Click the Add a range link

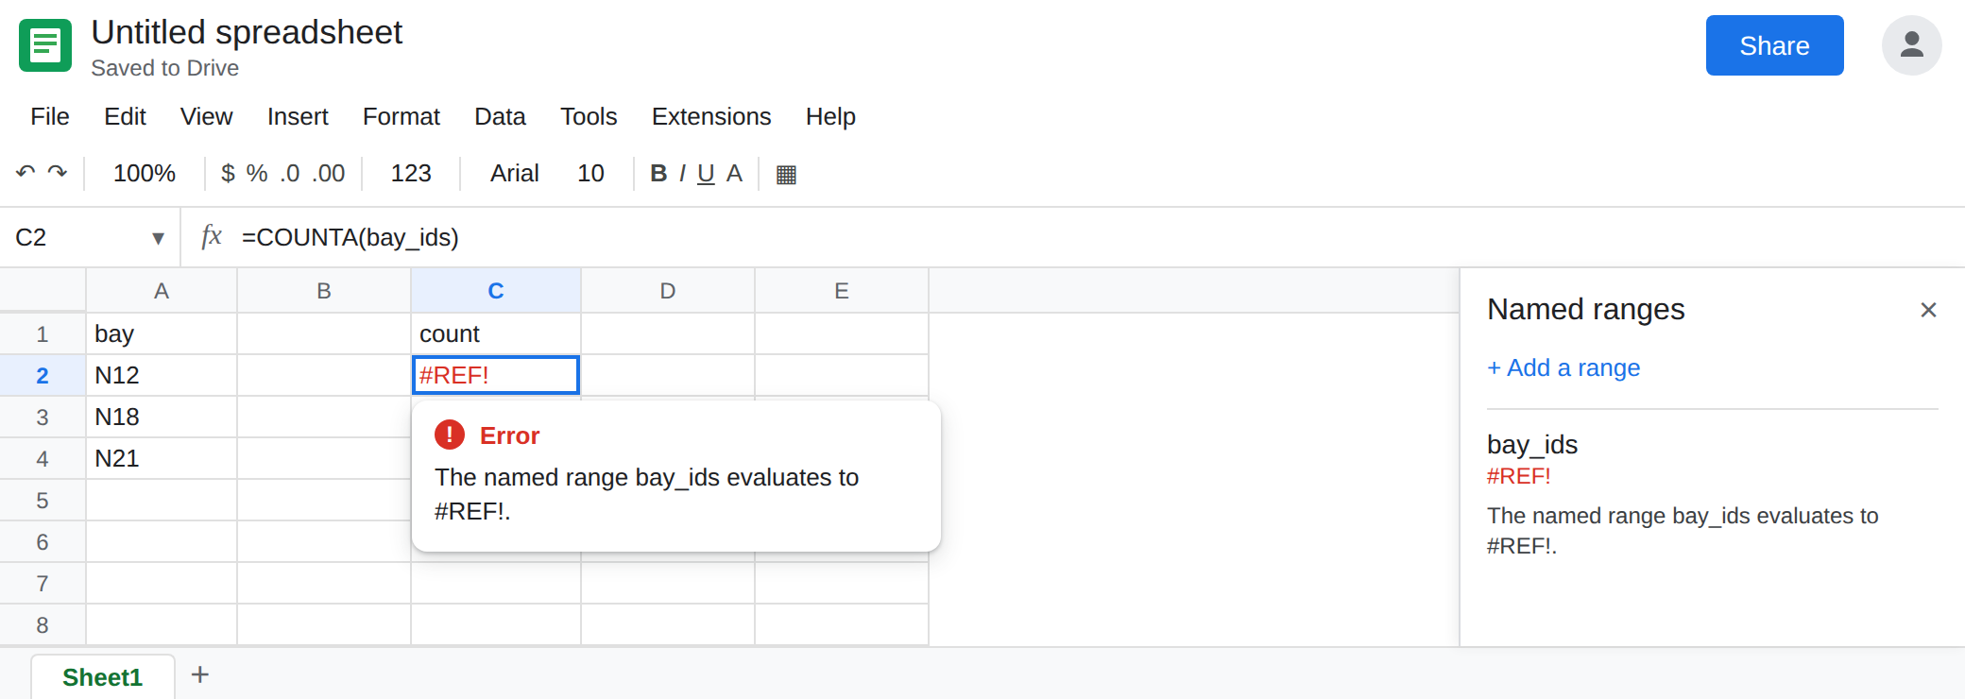[x=1563, y=367]
